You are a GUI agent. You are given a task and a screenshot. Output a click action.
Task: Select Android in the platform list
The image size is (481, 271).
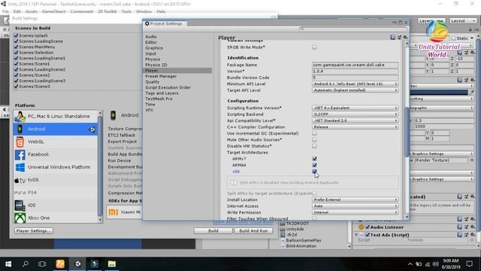56,129
